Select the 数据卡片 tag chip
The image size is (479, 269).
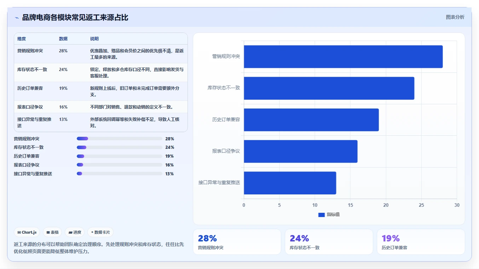click(x=100, y=232)
